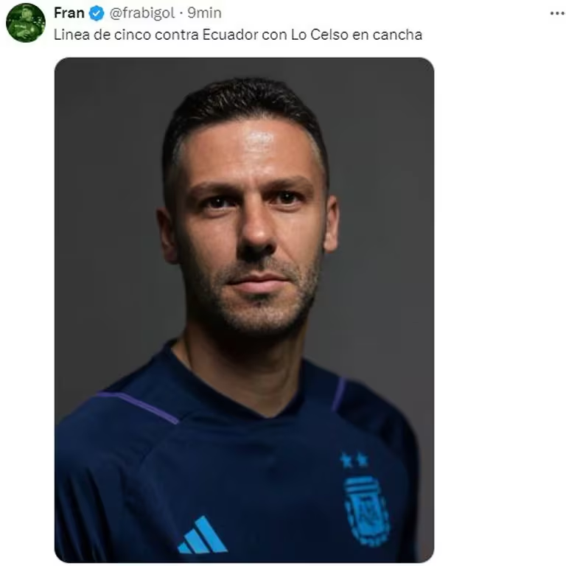Click the purple stripe on the left shoulder
566x566 pixels.
click(139, 407)
